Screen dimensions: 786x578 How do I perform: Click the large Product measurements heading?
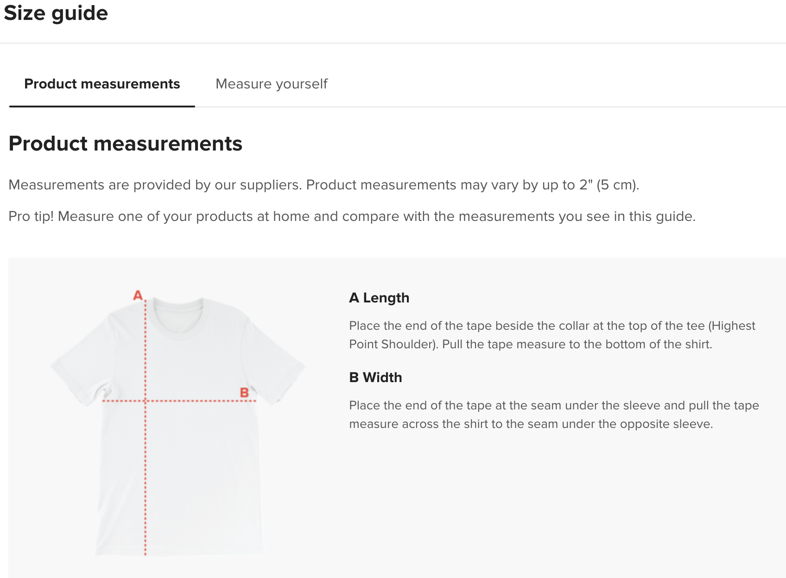[126, 144]
